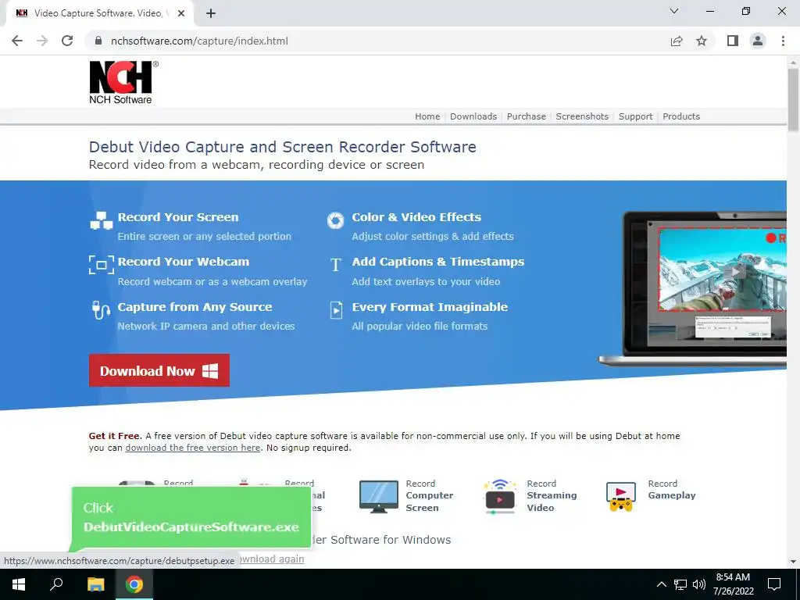Expand the tab search chevron
Image resolution: width=800 pixels, height=600 pixels.
(x=674, y=11)
